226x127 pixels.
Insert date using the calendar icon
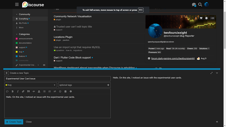click(66, 91)
